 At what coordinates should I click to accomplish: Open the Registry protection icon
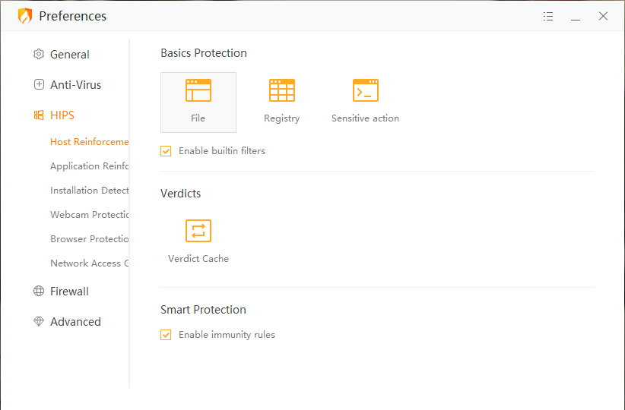point(282,92)
